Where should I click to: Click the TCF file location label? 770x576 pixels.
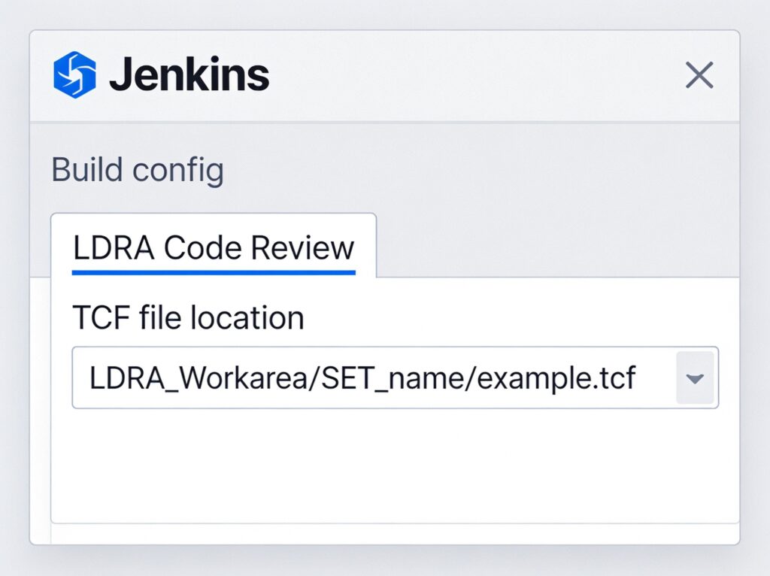tap(188, 318)
